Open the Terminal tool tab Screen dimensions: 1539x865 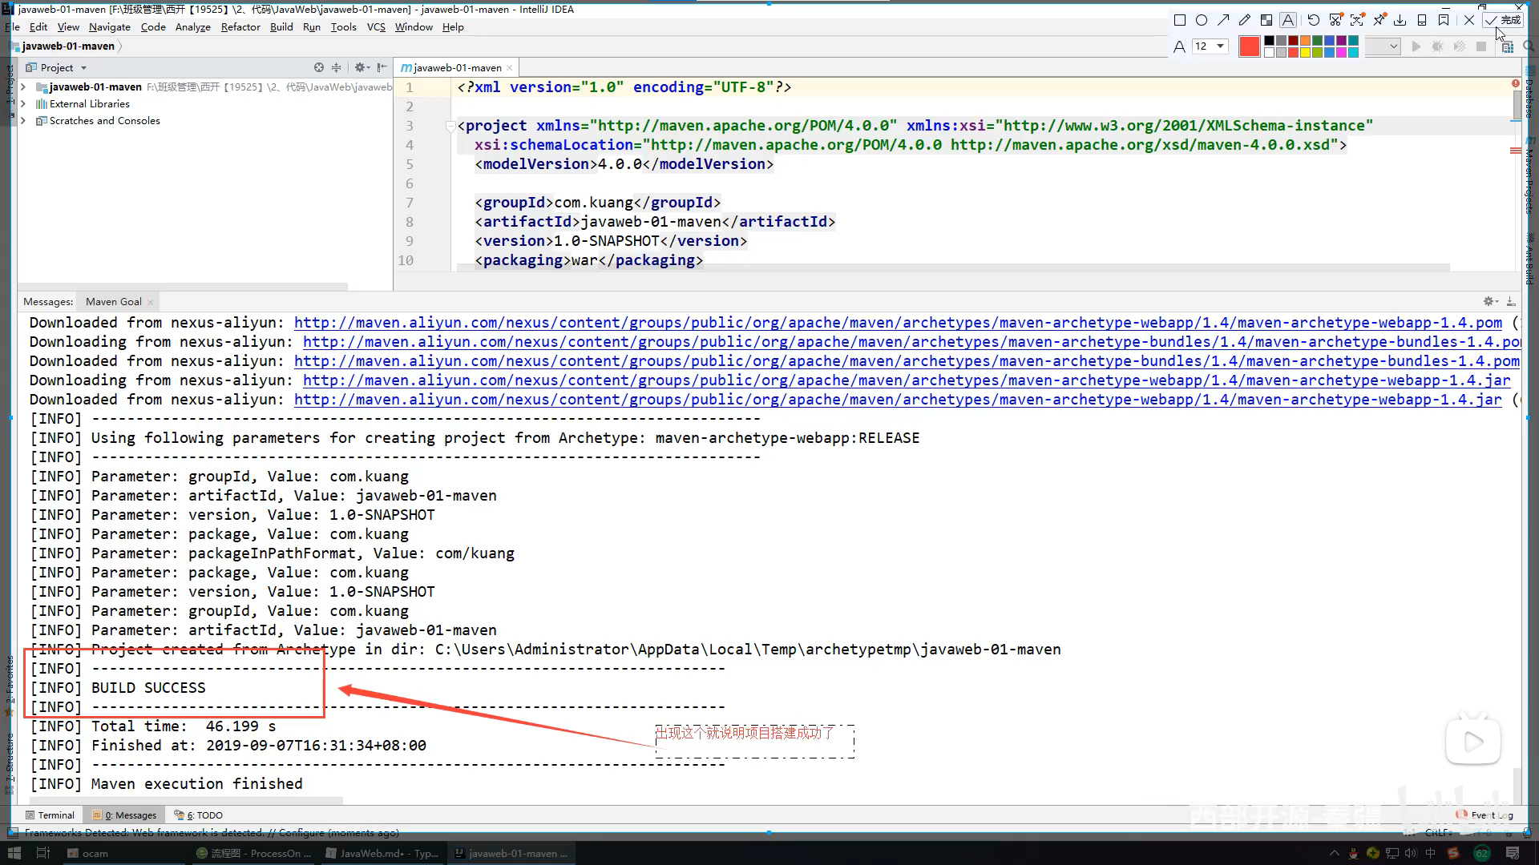pos(50,815)
